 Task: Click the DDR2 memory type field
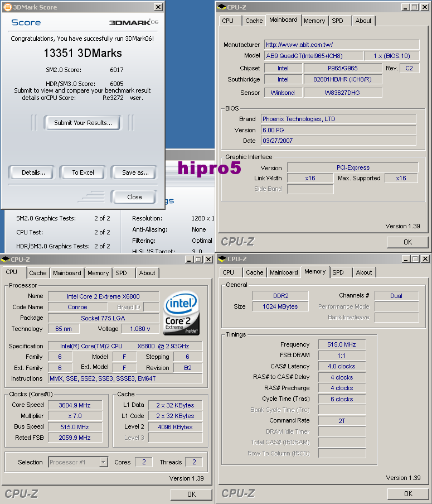280,296
